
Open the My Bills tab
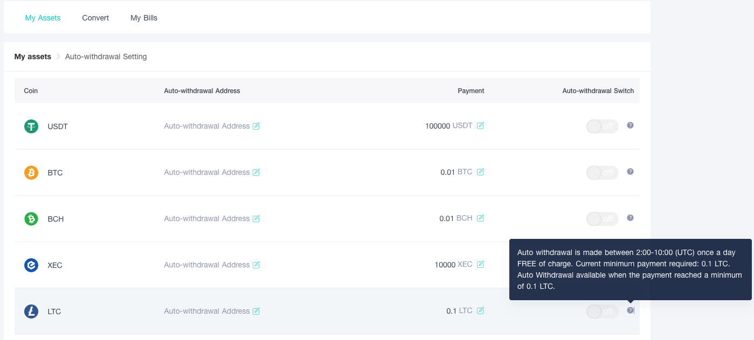click(144, 18)
